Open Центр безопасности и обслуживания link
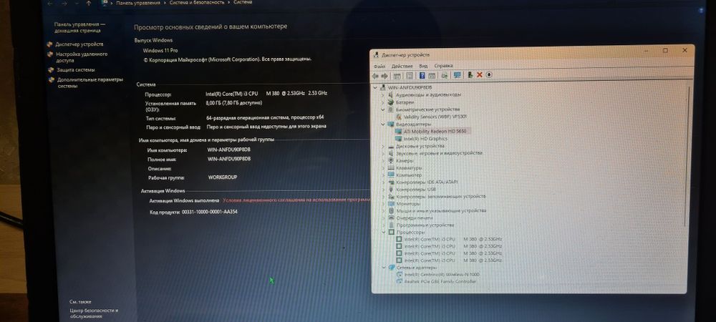Image resolution: width=716 pixels, height=322 pixels. tap(94, 313)
